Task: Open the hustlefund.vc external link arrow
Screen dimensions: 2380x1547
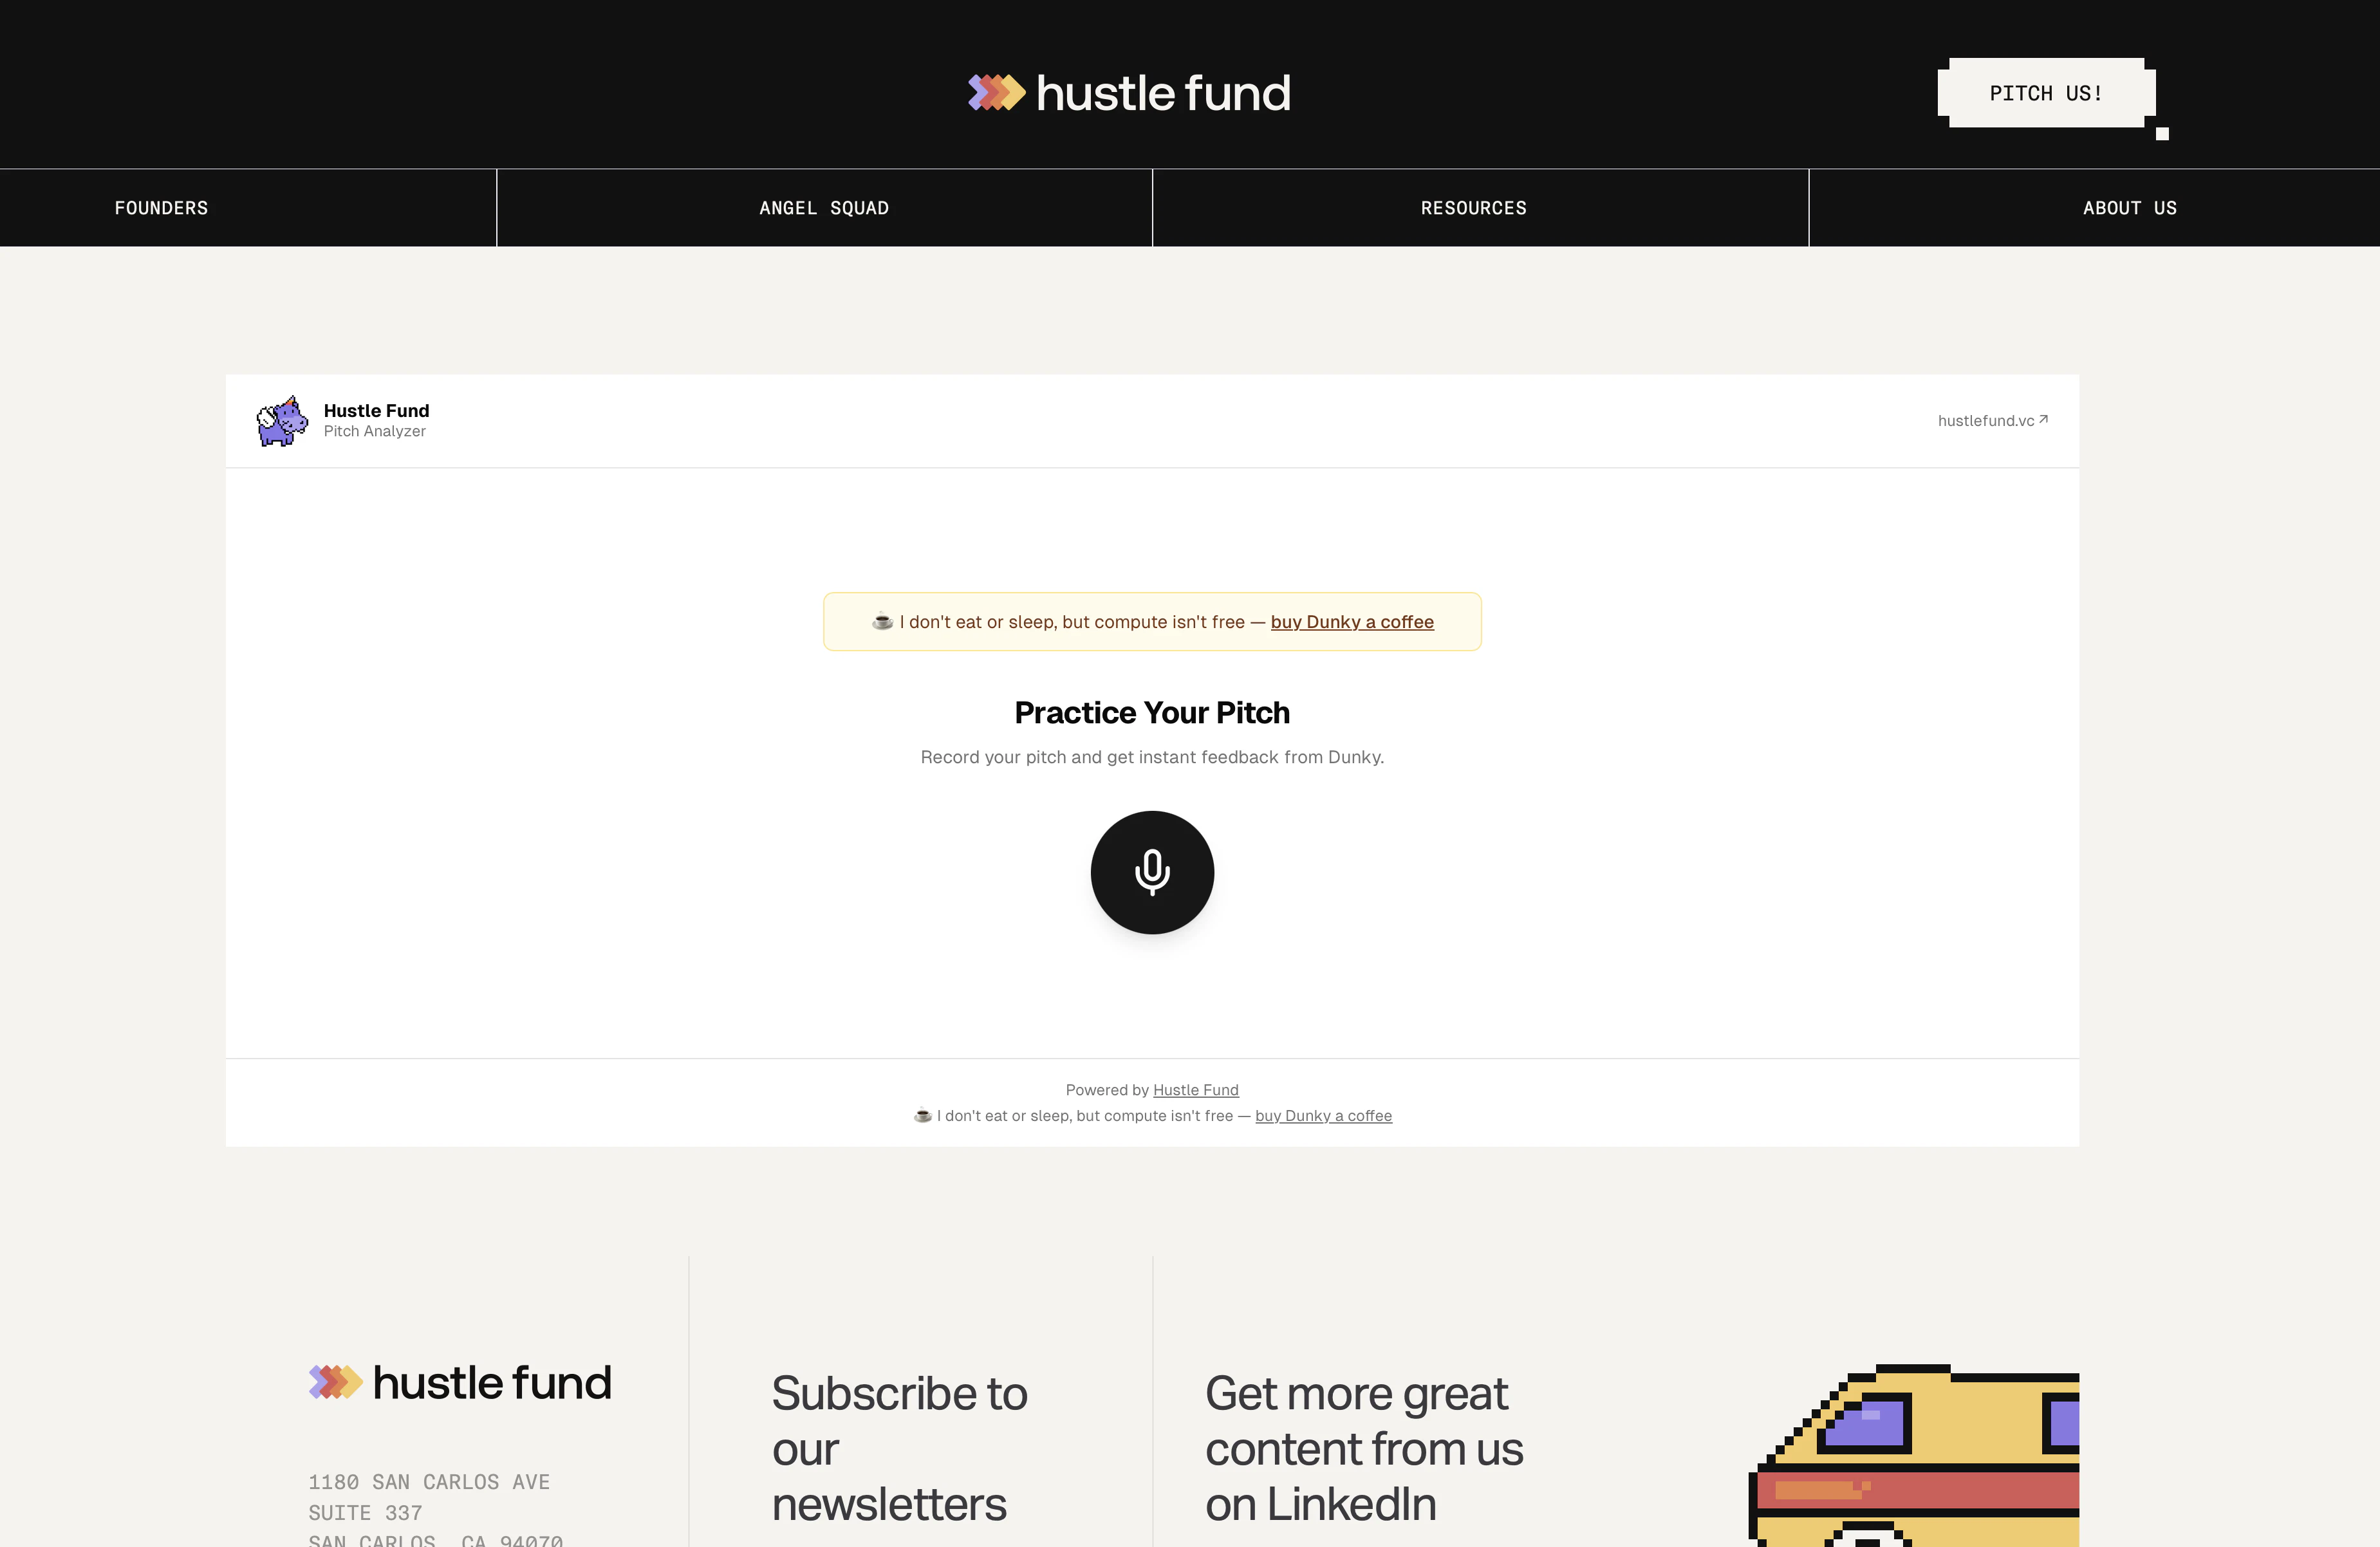Action: pyautogui.click(x=2043, y=419)
